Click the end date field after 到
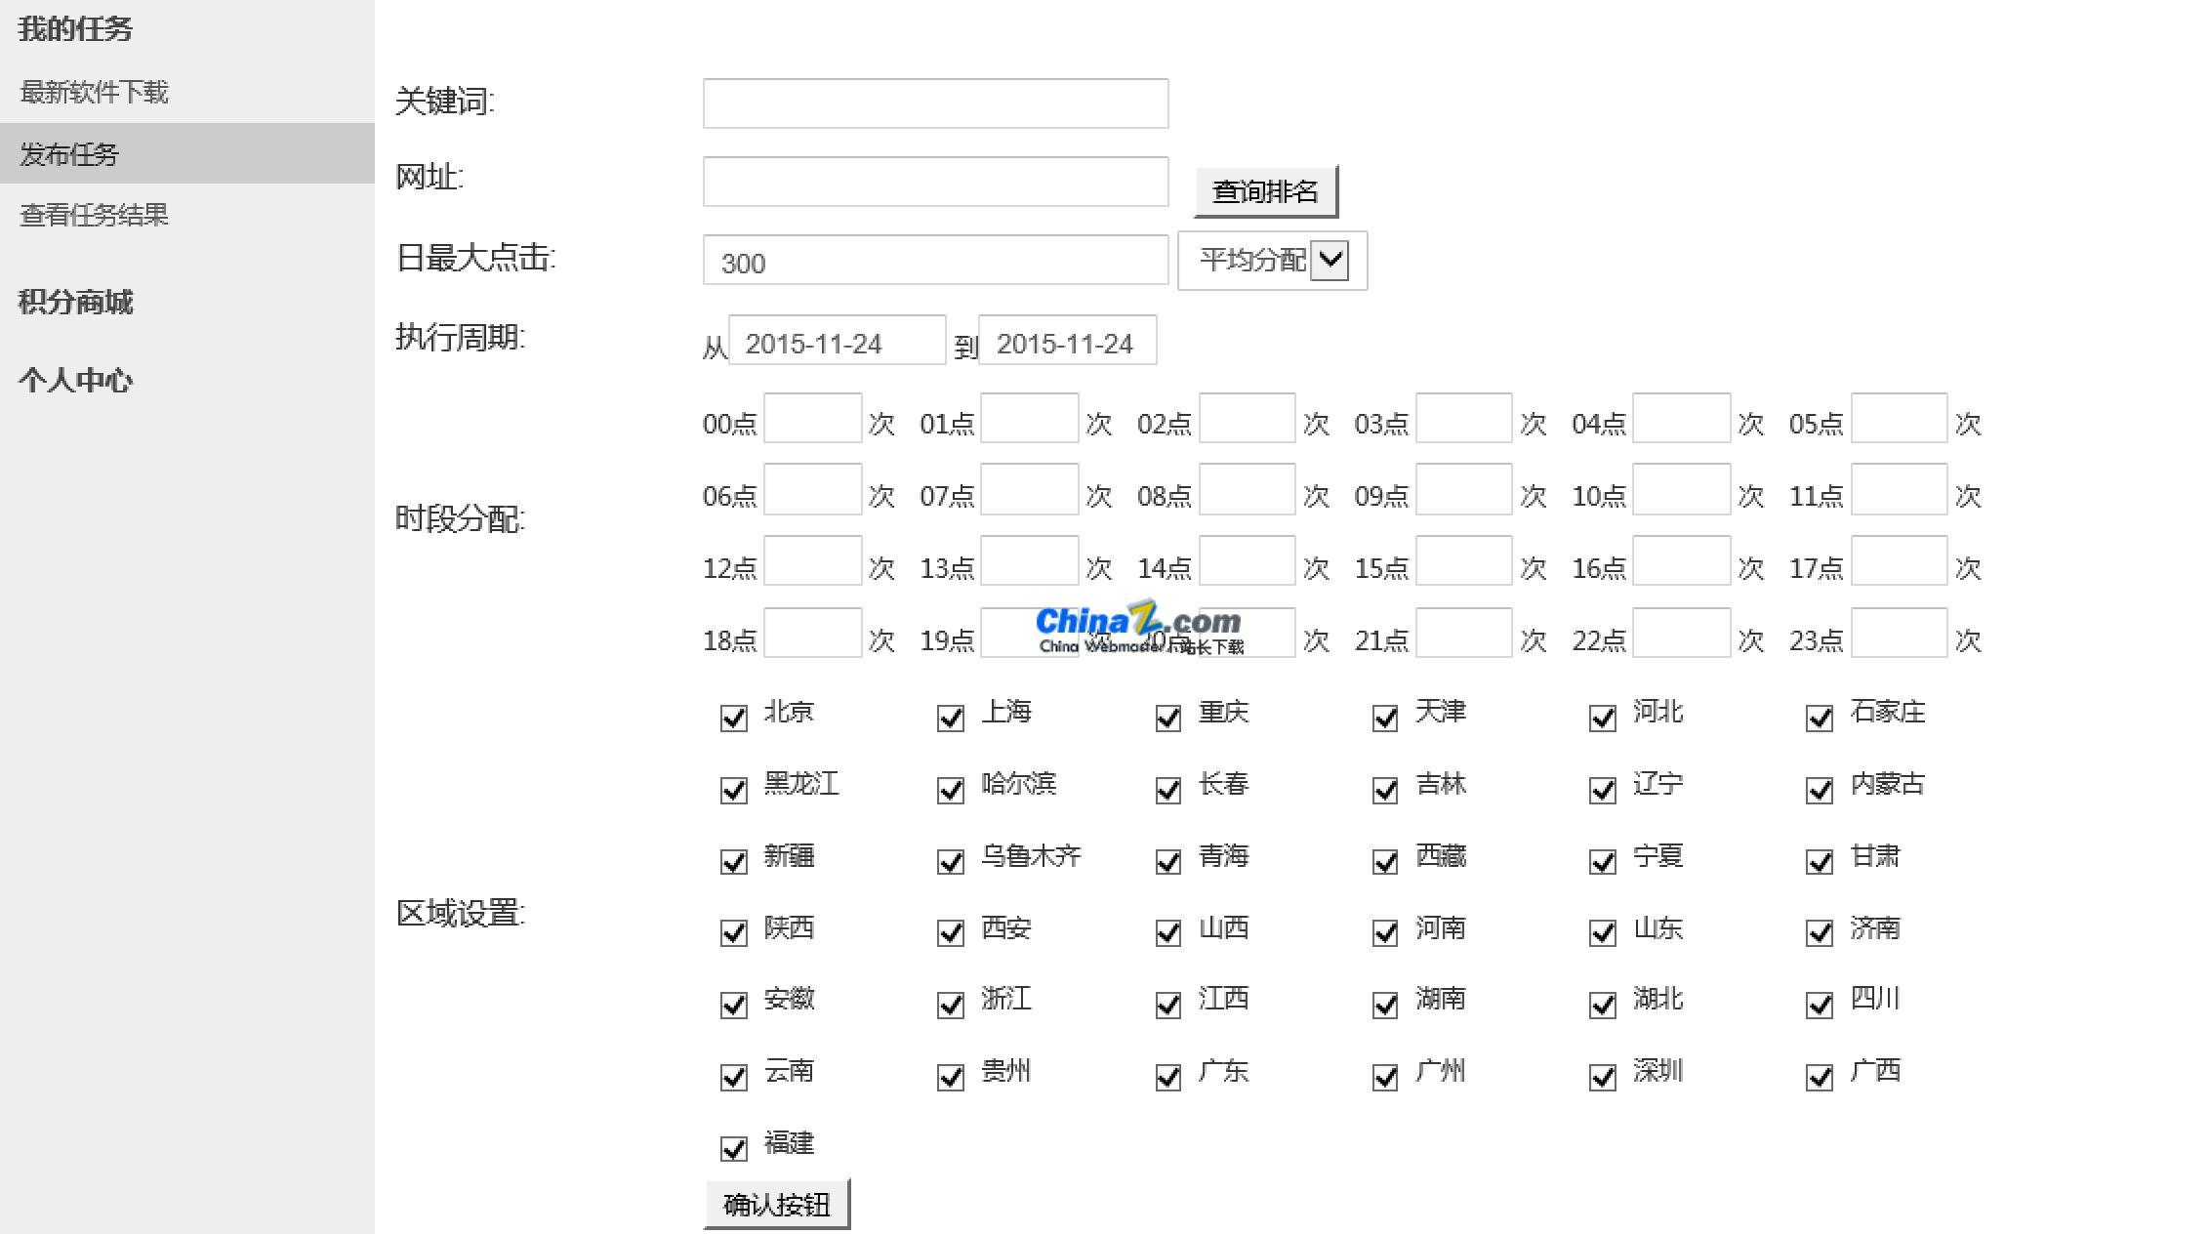Viewport: 2210px width, 1234px height. (1067, 340)
